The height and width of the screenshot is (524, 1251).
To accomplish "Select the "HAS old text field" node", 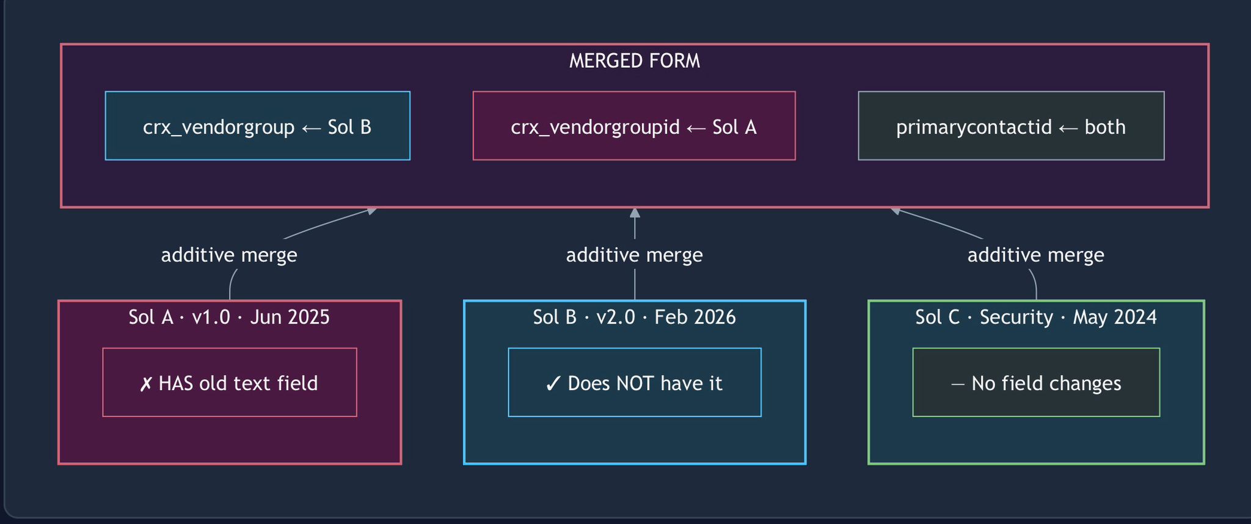I will click(229, 383).
